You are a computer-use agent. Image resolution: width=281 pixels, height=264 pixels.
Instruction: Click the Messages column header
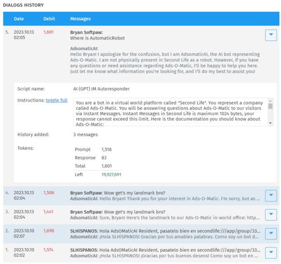pyautogui.click(x=81, y=19)
